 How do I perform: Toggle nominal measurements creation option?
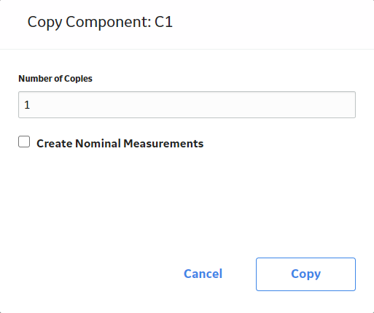24,142
